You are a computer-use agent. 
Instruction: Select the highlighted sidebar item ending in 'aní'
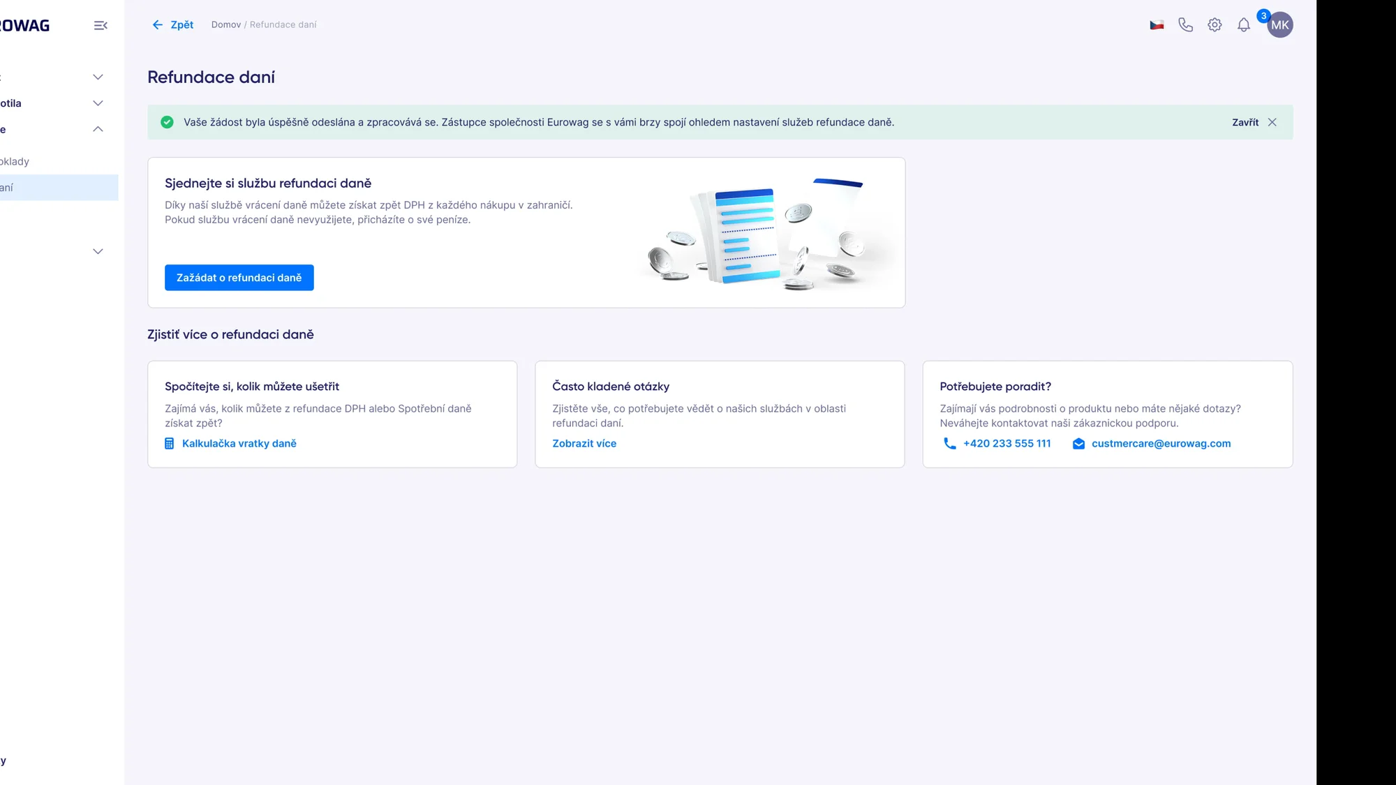59,188
